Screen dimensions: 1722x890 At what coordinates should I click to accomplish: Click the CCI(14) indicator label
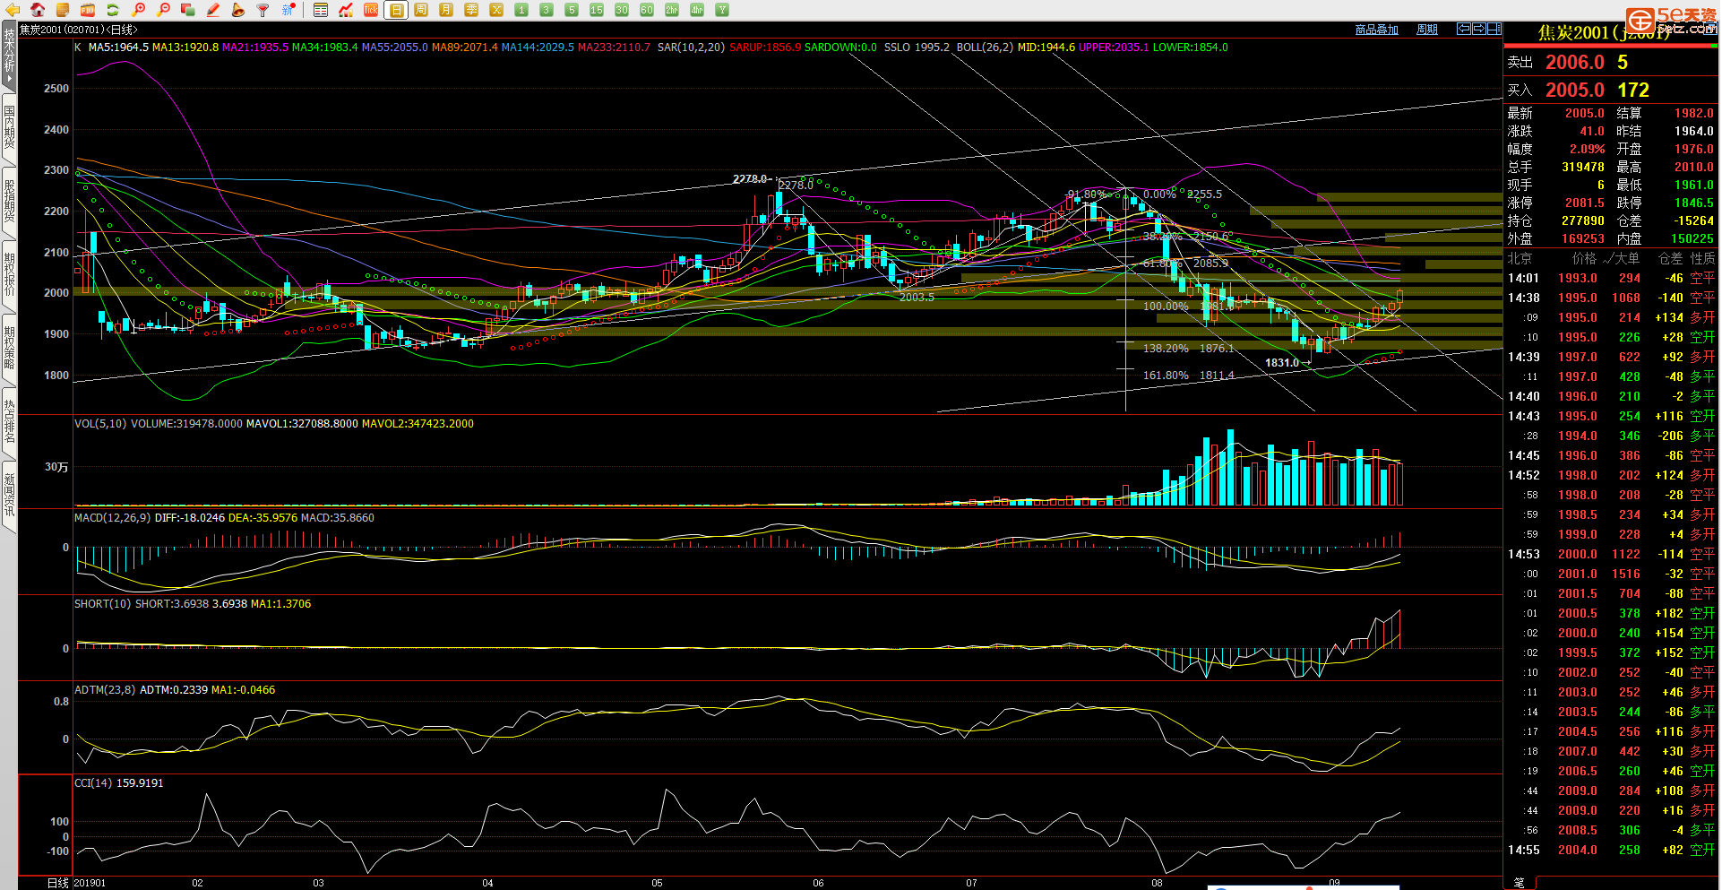pyautogui.click(x=93, y=783)
